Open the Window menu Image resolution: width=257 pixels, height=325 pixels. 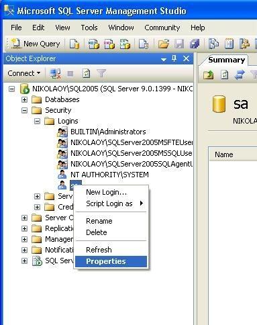point(121,28)
